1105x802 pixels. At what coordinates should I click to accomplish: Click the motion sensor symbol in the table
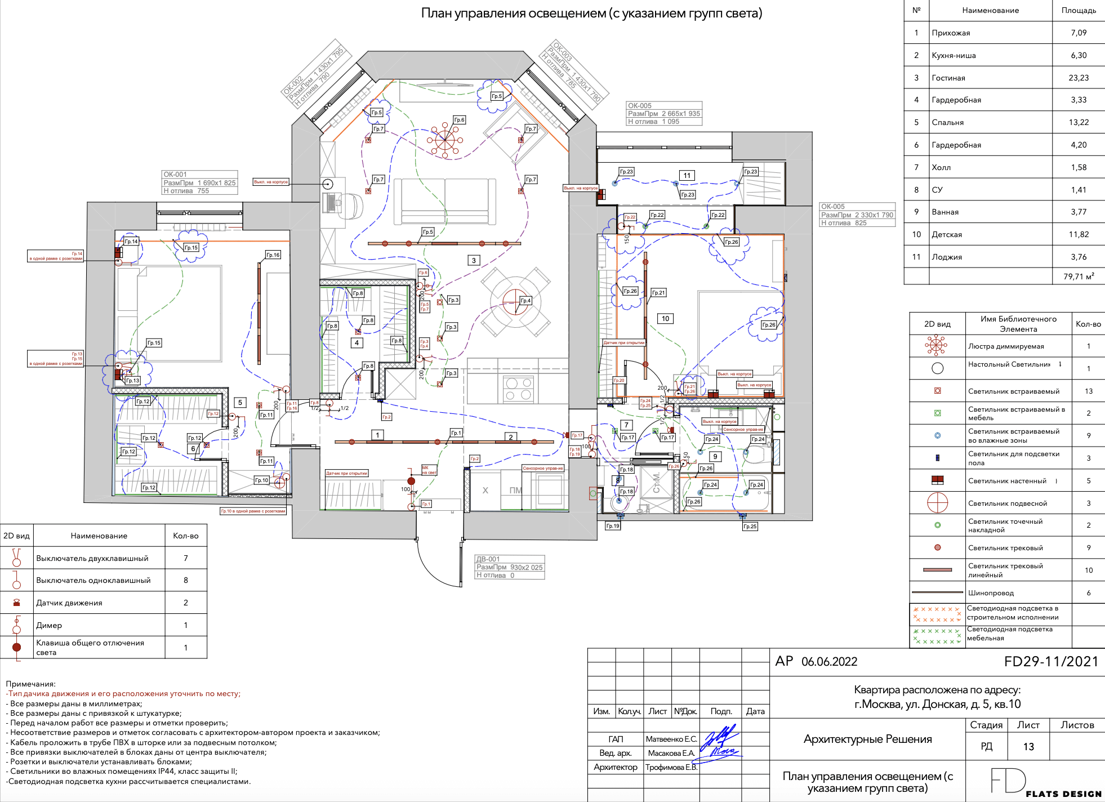pyautogui.click(x=16, y=602)
